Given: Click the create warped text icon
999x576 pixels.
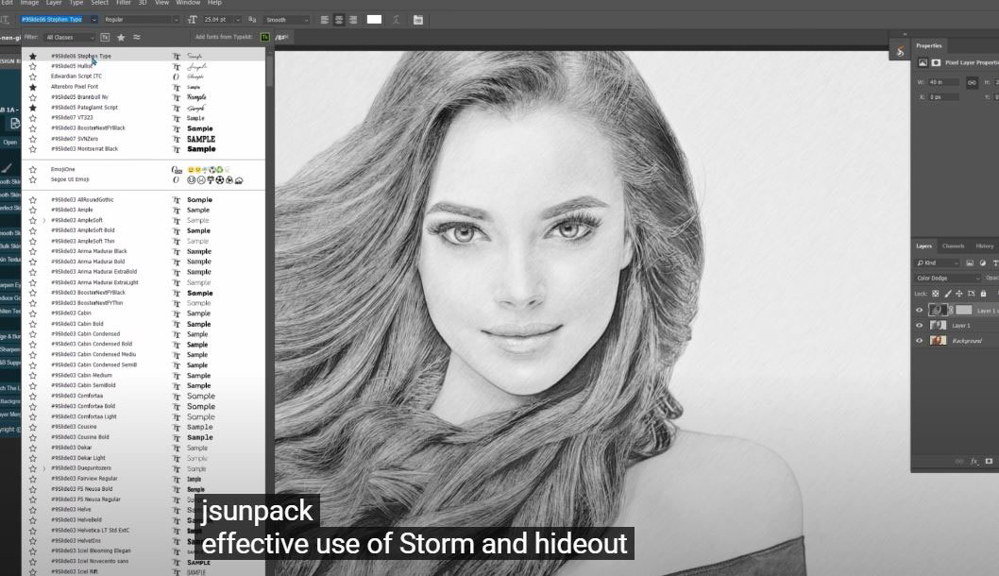Looking at the screenshot, I should pos(396,19).
